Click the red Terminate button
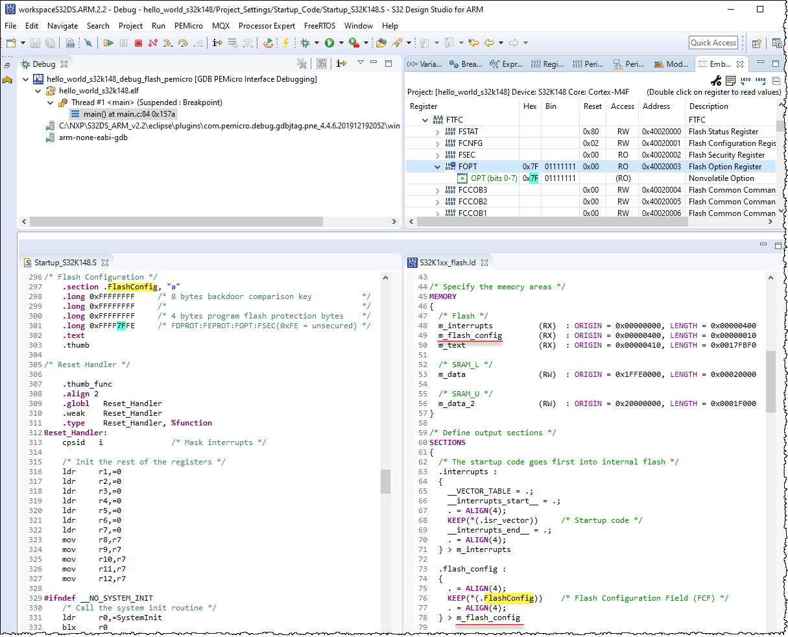Screen dimensions: 788x637 [x=138, y=43]
